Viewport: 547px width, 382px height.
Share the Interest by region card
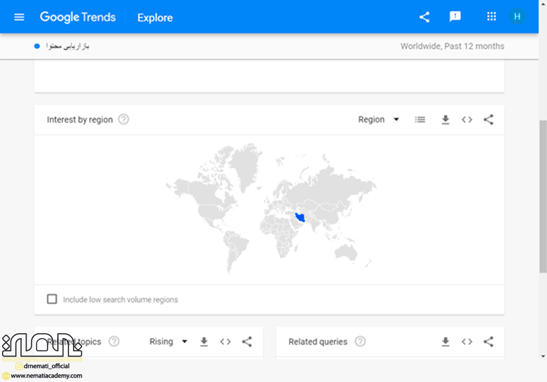click(489, 120)
